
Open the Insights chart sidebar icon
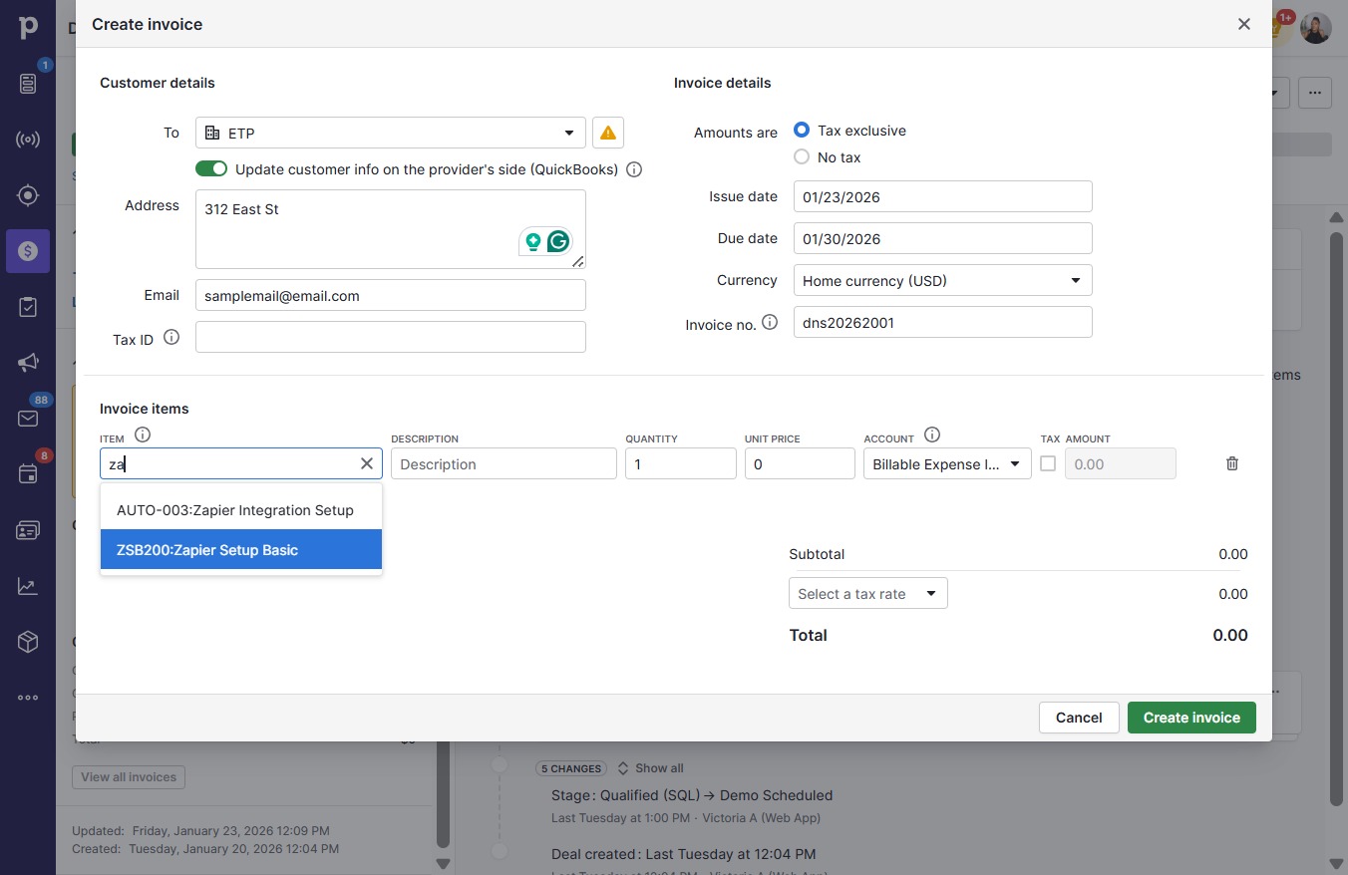click(28, 587)
